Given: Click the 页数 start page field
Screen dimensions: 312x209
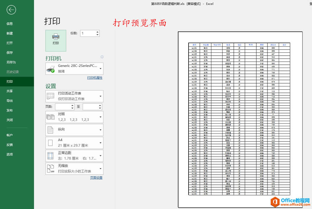Looking at the screenshot, I should pos(63,107).
